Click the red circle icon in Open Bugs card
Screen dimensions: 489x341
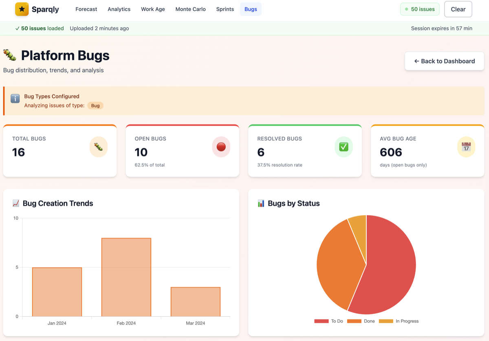(x=221, y=147)
